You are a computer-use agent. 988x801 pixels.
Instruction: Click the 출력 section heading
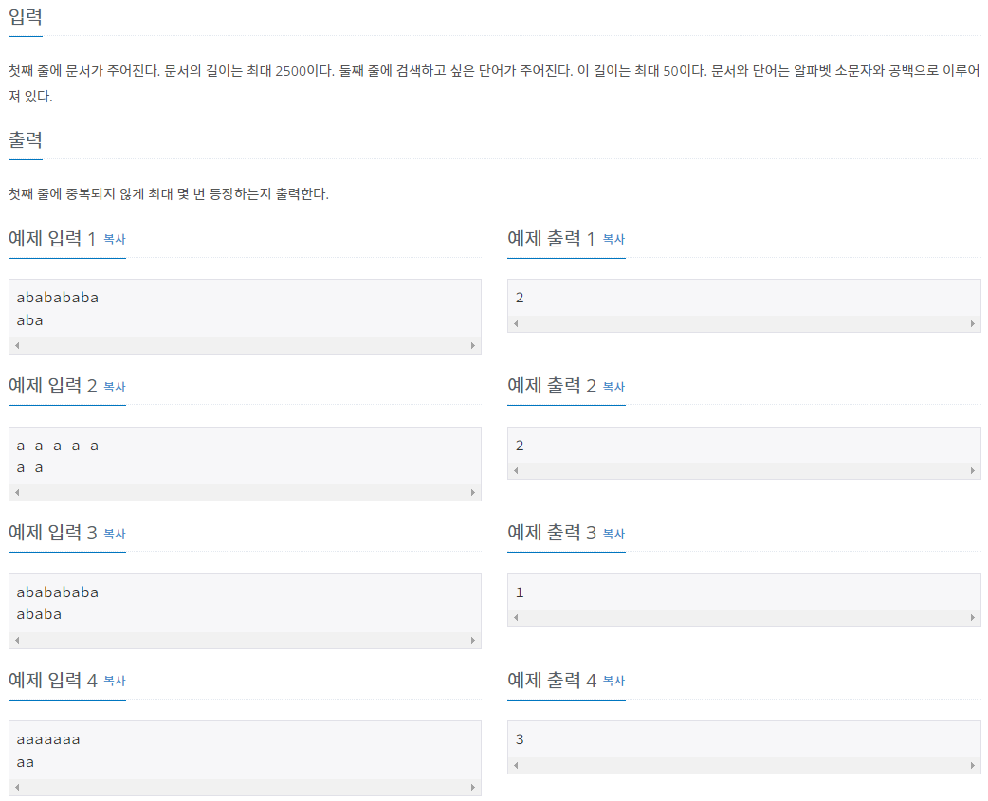(26, 139)
